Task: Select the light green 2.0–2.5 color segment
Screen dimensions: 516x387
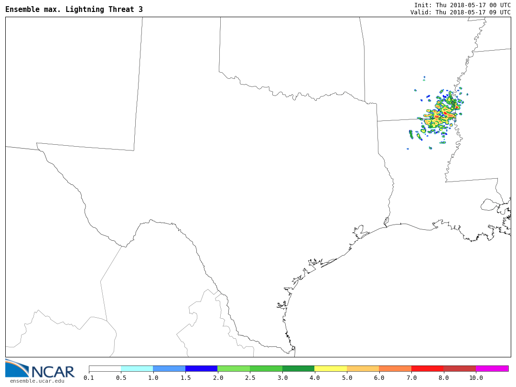Action: click(x=234, y=368)
